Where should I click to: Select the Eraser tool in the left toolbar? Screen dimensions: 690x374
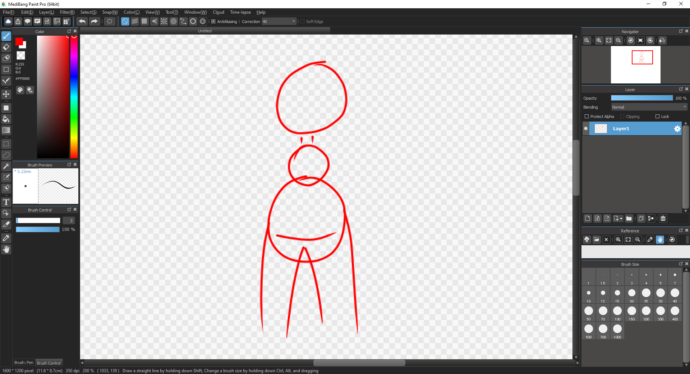coord(6,47)
